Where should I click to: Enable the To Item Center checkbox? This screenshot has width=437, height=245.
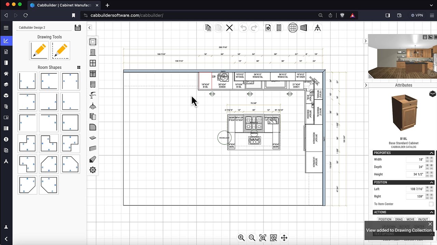(431, 204)
